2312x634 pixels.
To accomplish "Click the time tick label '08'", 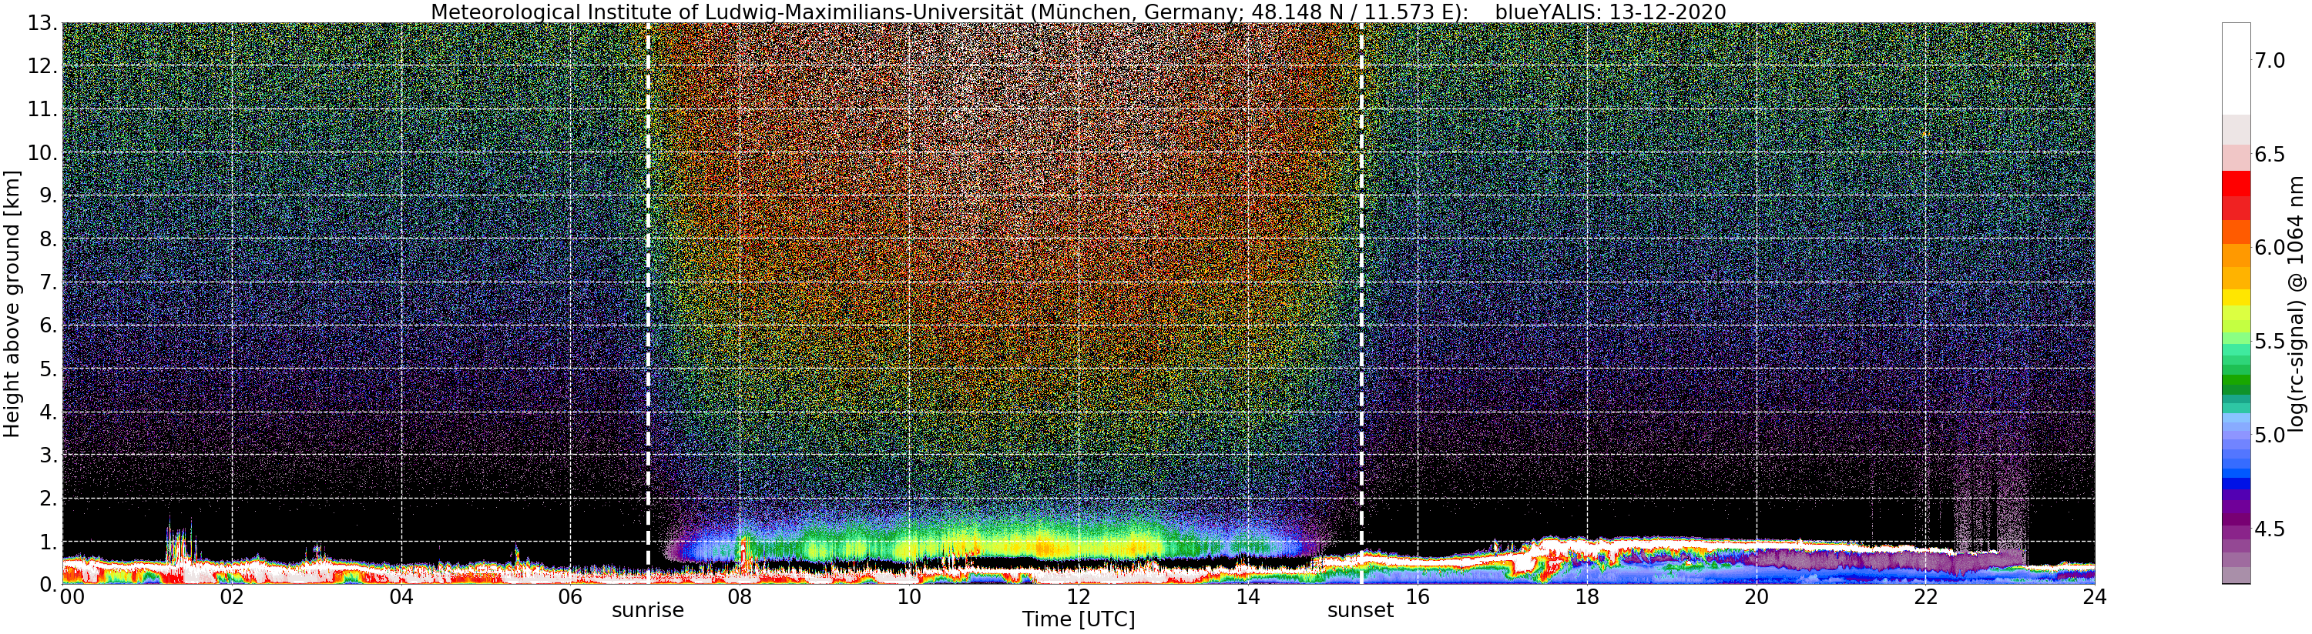I will pyautogui.click(x=740, y=596).
